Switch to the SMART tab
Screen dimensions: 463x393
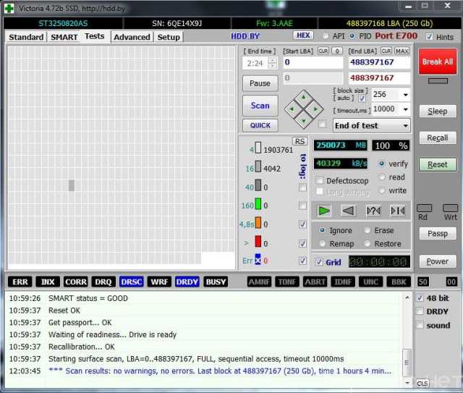pyautogui.click(x=64, y=37)
